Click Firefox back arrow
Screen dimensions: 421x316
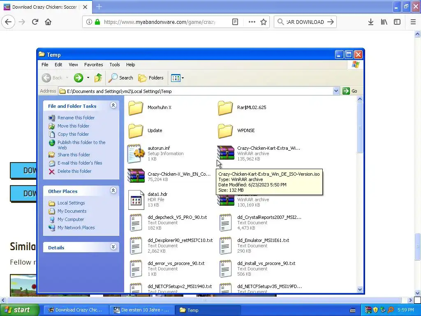pos(8,22)
